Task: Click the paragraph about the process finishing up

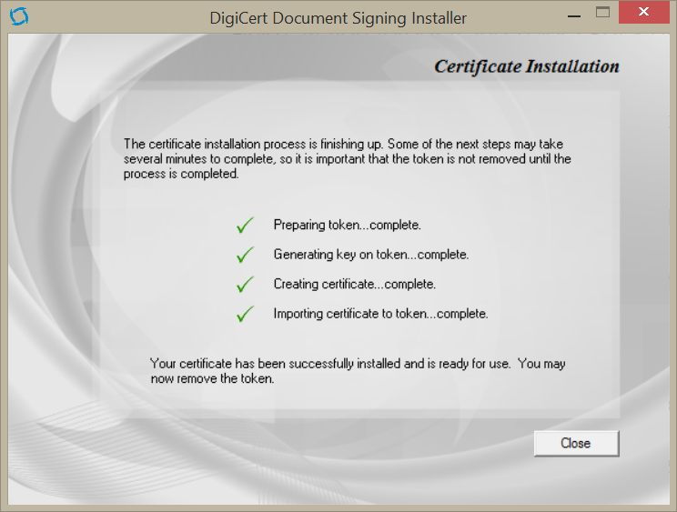Action: [x=347, y=159]
